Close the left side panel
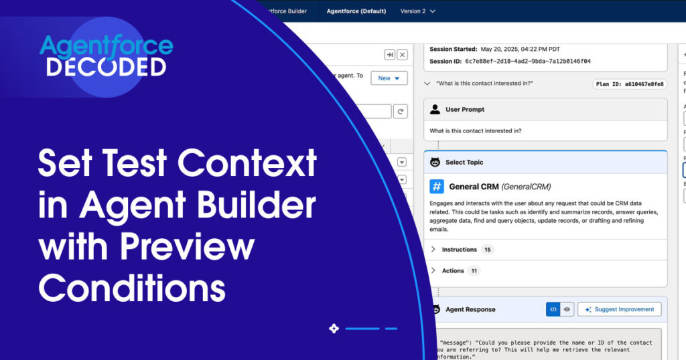Viewport: 686px width, 360px height. point(402,55)
